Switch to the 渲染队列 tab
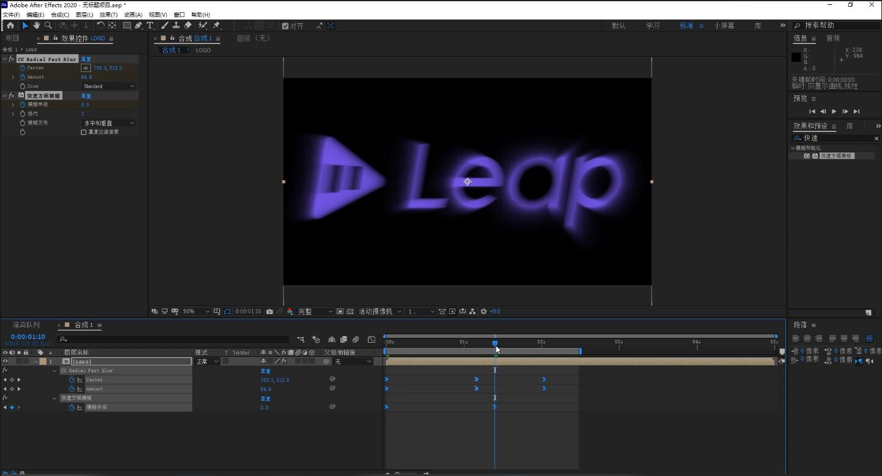Screen dimensions: 882x476 point(26,325)
